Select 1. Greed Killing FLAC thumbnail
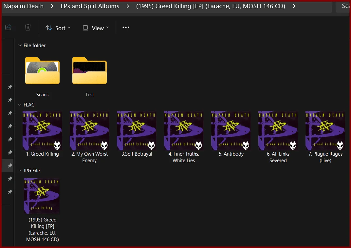Image resolution: width=351 pixels, height=248 pixels. [x=42, y=131]
